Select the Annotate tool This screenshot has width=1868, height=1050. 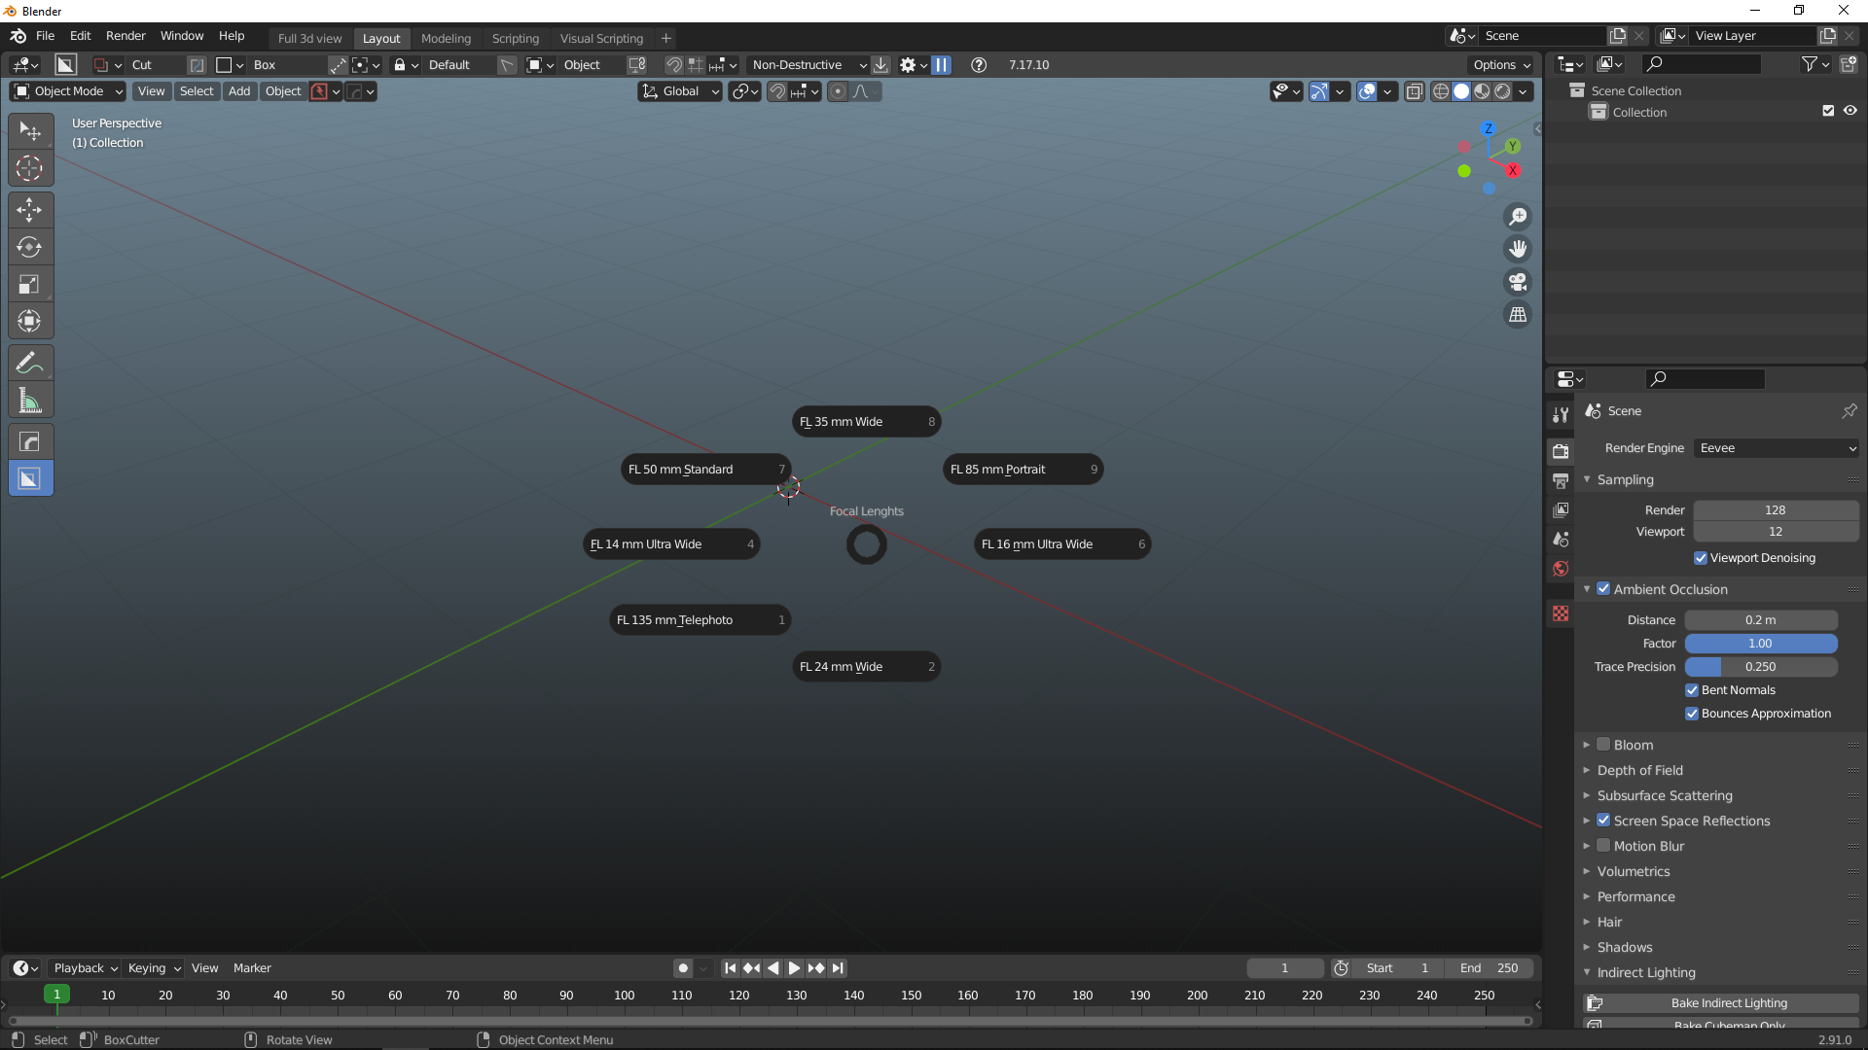pos(30,361)
